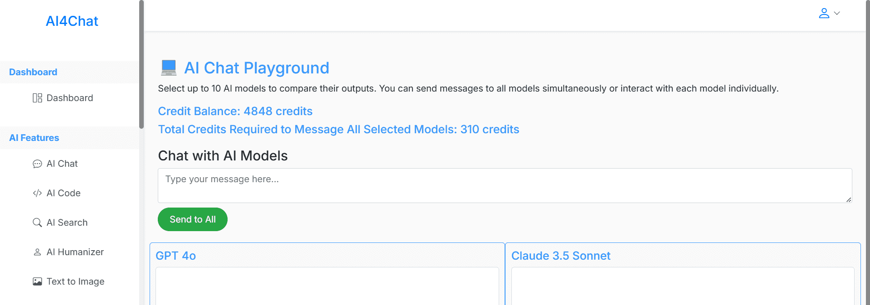This screenshot has height=305, width=870.
Task: Click the AI4Chat logo link
Action: click(x=72, y=21)
